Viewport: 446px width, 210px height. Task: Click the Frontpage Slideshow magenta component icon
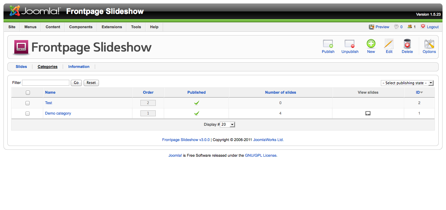pos(21,47)
